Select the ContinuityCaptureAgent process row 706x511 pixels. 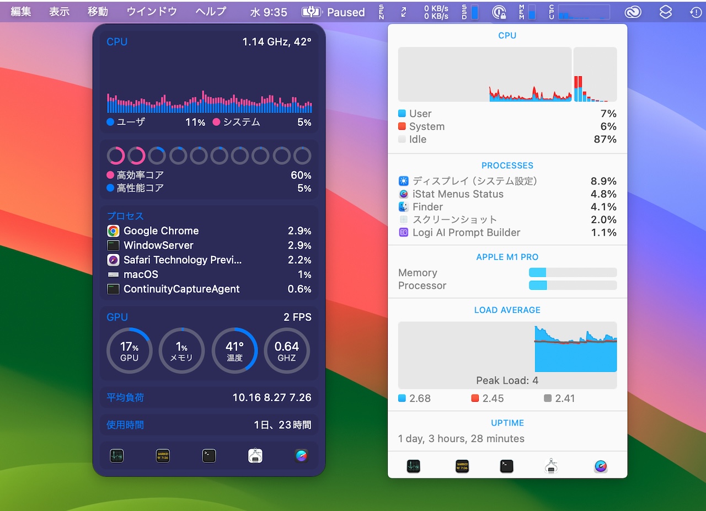coord(209,289)
